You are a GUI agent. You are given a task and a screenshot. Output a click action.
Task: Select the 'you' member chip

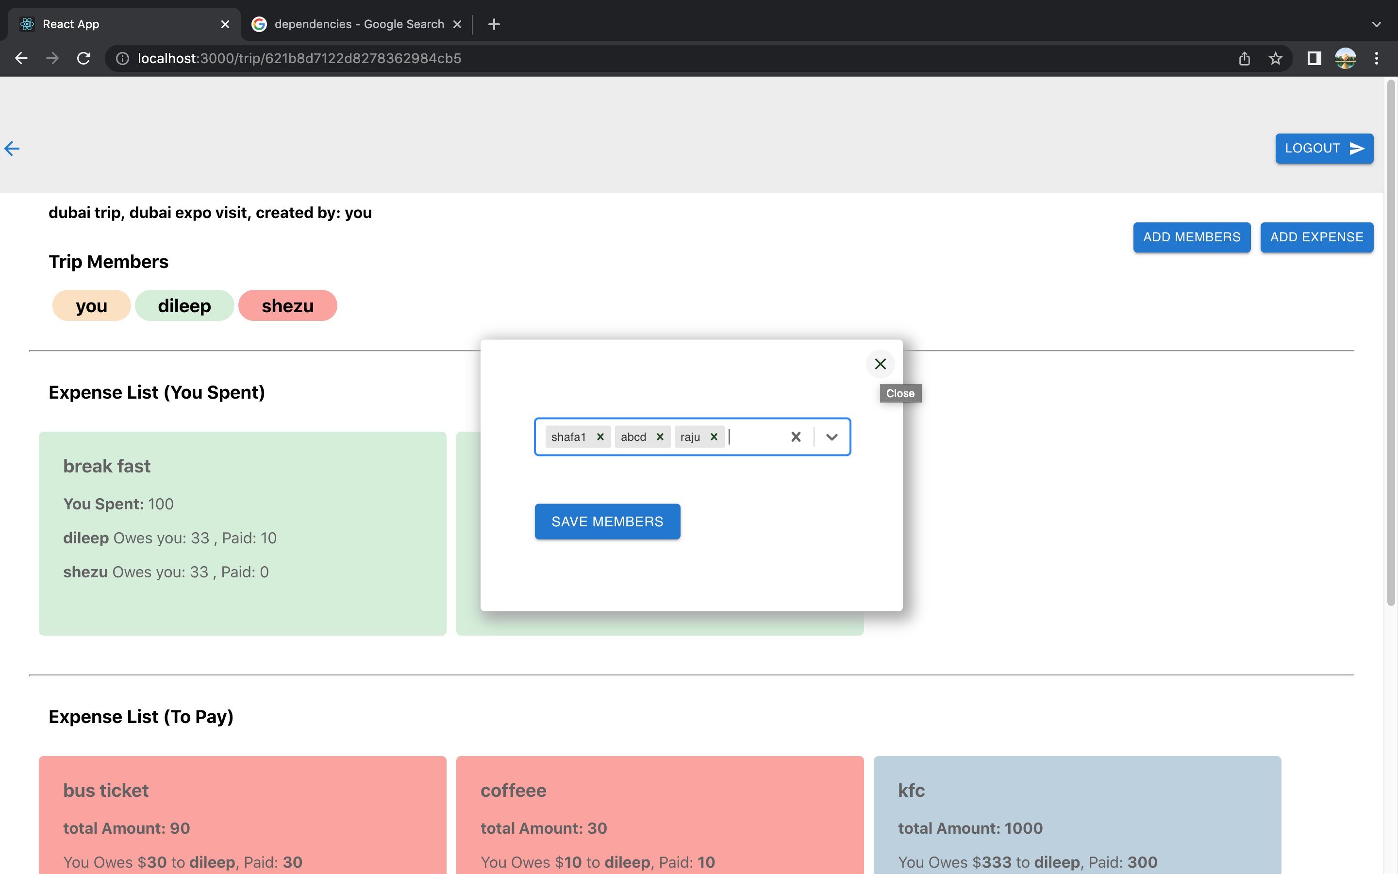91,305
